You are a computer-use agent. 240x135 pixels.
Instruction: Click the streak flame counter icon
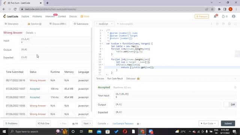[223, 16]
